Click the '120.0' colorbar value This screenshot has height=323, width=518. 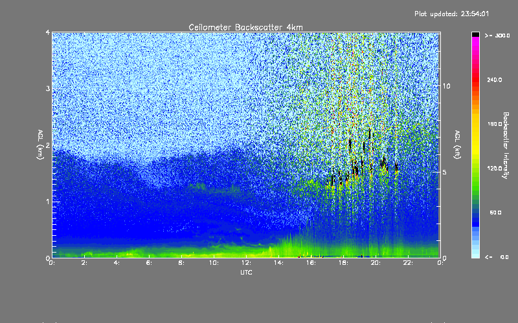495,169
